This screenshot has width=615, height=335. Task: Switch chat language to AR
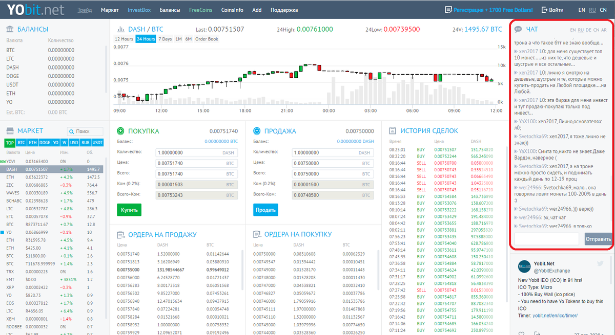point(604,30)
